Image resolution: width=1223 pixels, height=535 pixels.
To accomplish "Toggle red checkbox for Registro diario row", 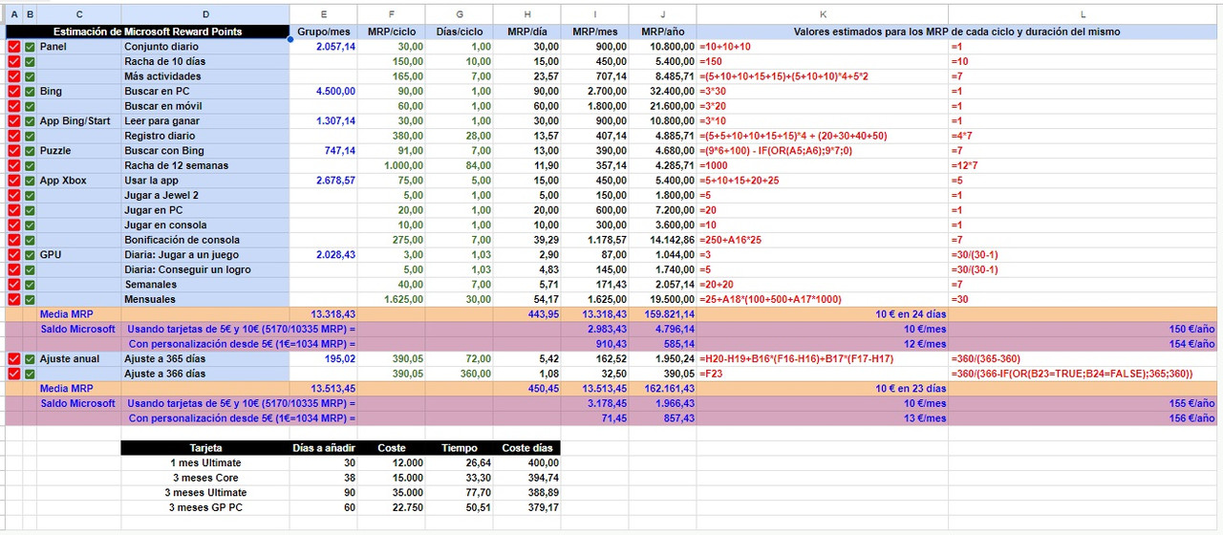I will [13, 137].
